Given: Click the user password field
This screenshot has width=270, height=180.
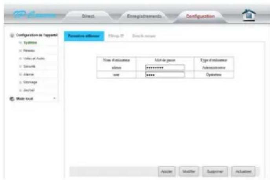Looking at the screenshot, I should tap(165, 75).
